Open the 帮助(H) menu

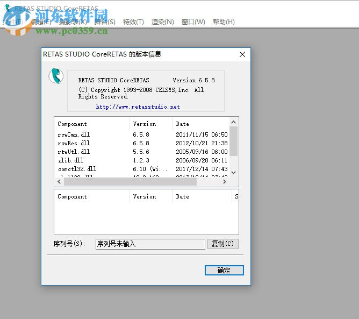[x=224, y=22]
